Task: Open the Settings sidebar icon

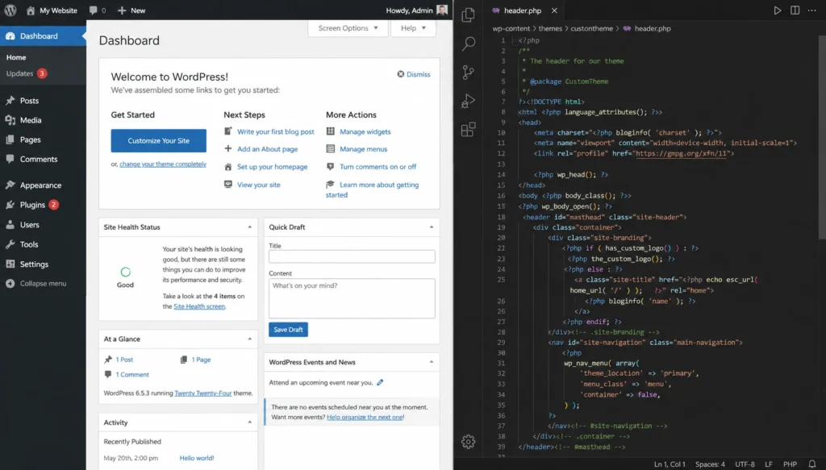Action: pyautogui.click(x=10, y=264)
